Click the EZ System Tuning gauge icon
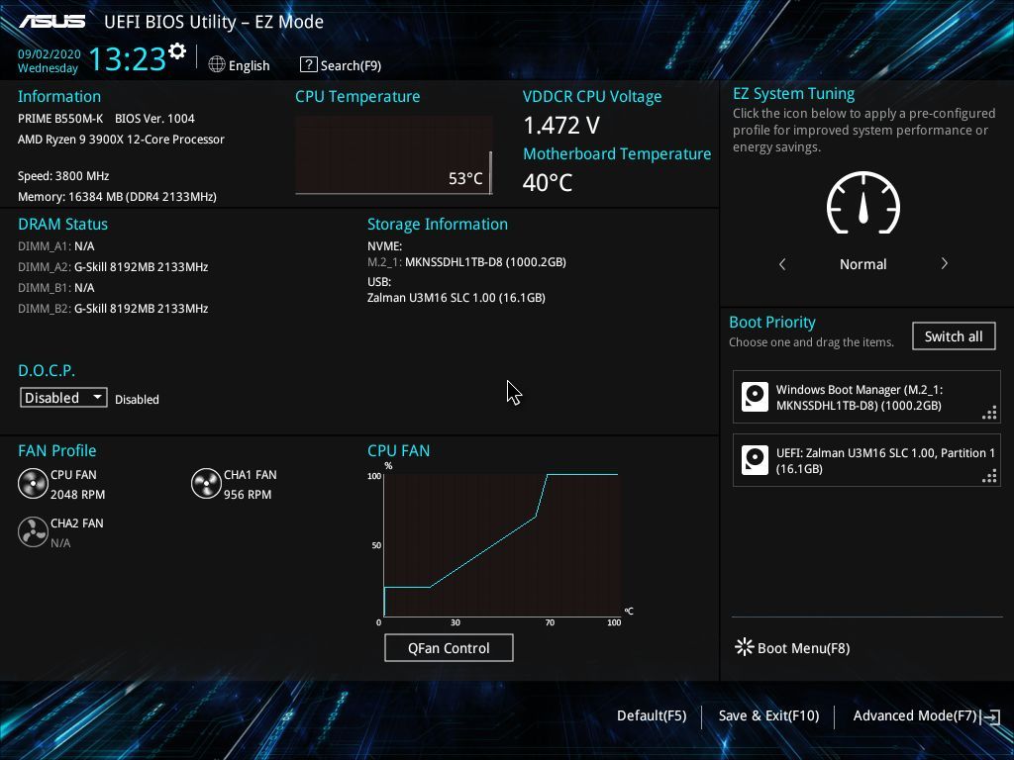Image resolution: width=1014 pixels, height=760 pixels. pyautogui.click(x=863, y=203)
